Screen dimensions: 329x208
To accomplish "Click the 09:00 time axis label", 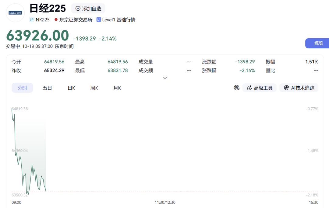I will [16, 202].
